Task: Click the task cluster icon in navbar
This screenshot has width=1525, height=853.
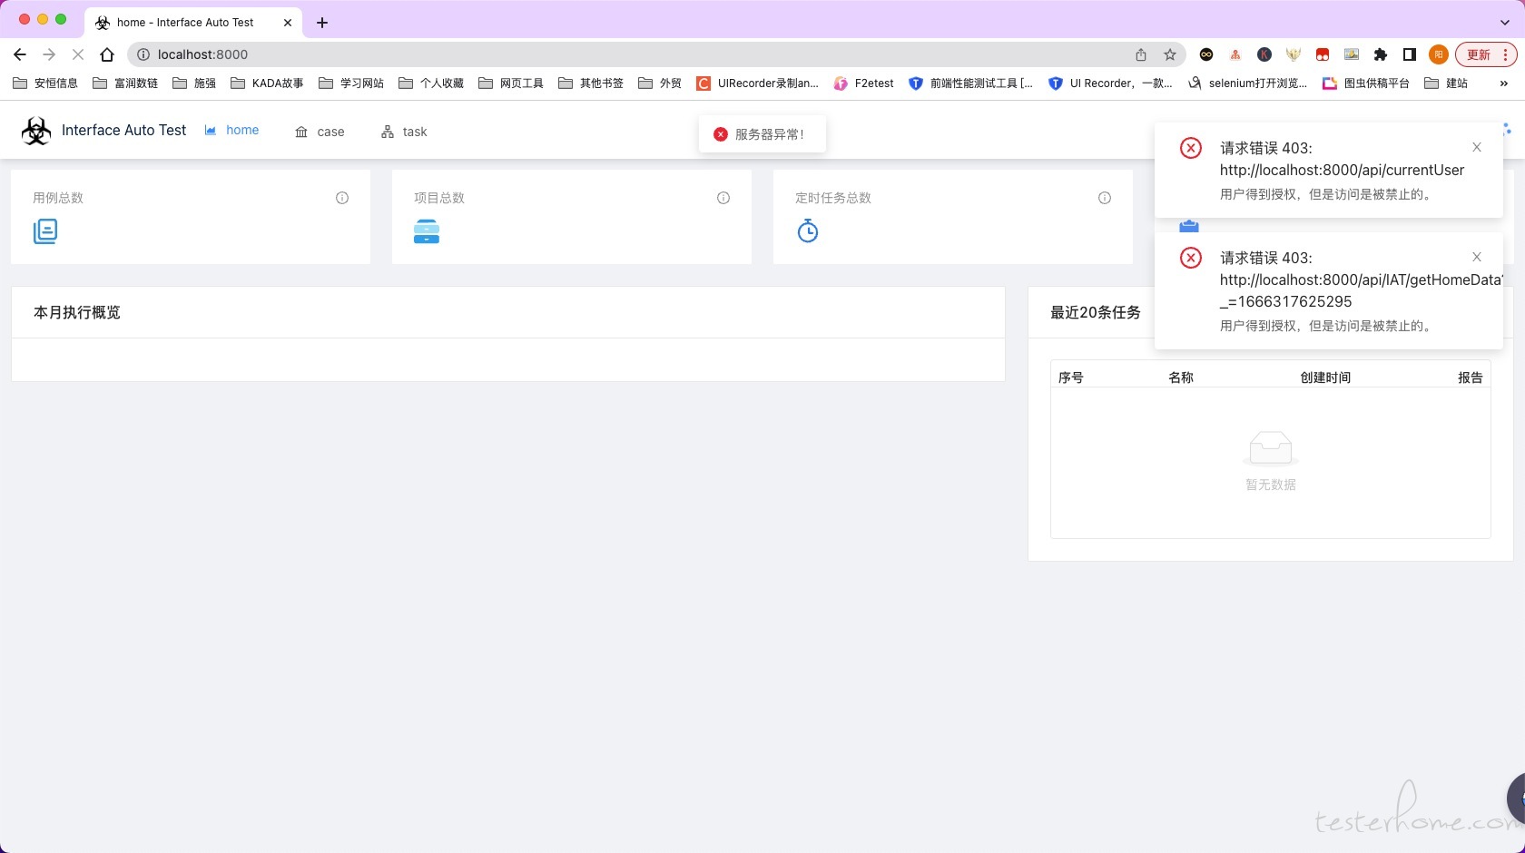Action: [388, 132]
